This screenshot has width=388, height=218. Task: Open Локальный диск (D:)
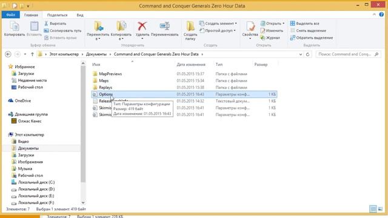click(x=36, y=189)
